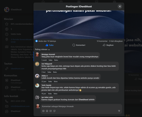
Task: Open Ian Hehe Lubis avatar
Action: tap(37, 97)
